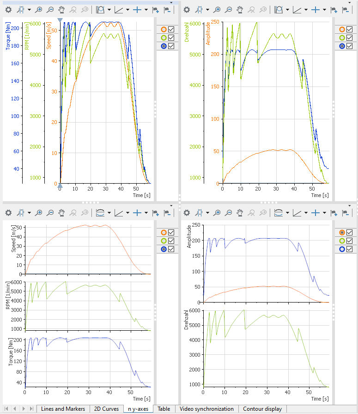Screen dimensions: 358x414
Task: Go to the Lines and Markers sheet tab
Action: tap(63, 409)
